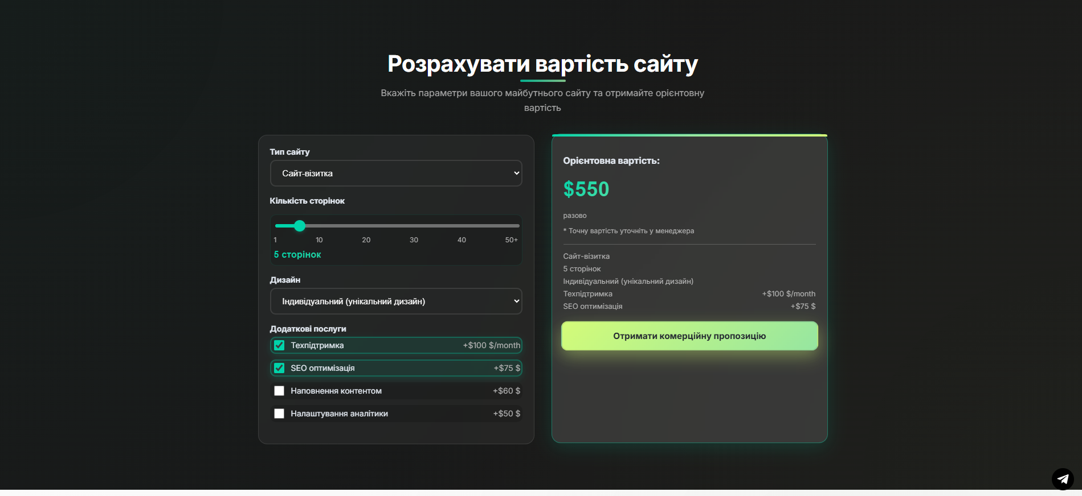Click the 'Кількість сторінок' label
Image resolution: width=1082 pixels, height=496 pixels.
[307, 201]
